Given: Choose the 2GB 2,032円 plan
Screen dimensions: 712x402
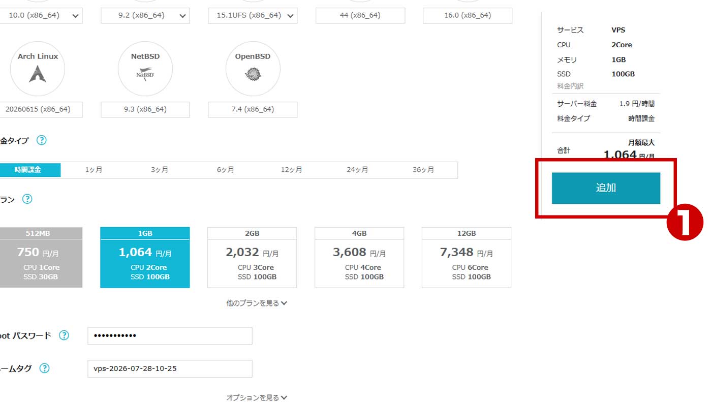Looking at the screenshot, I should click(252, 258).
